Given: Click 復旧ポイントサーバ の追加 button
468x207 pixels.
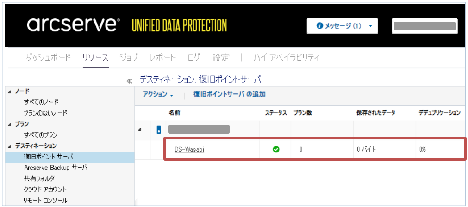Looking at the screenshot, I should (230, 94).
